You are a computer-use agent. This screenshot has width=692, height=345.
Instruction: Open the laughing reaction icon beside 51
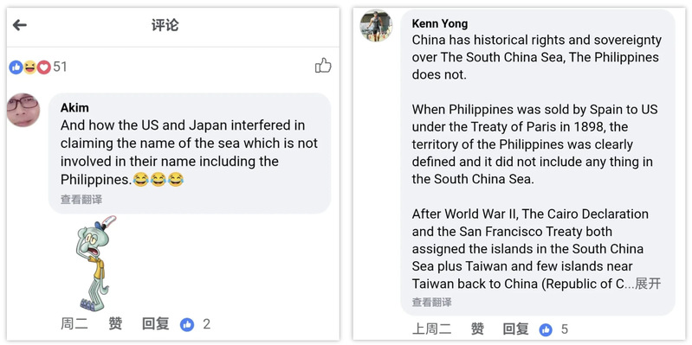point(29,67)
